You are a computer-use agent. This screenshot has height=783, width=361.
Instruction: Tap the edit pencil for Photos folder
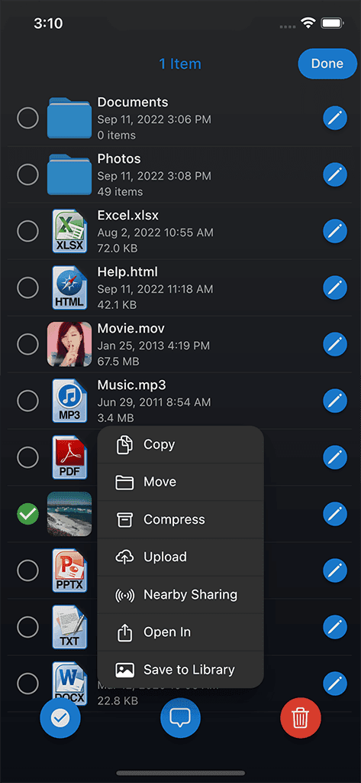tap(335, 175)
